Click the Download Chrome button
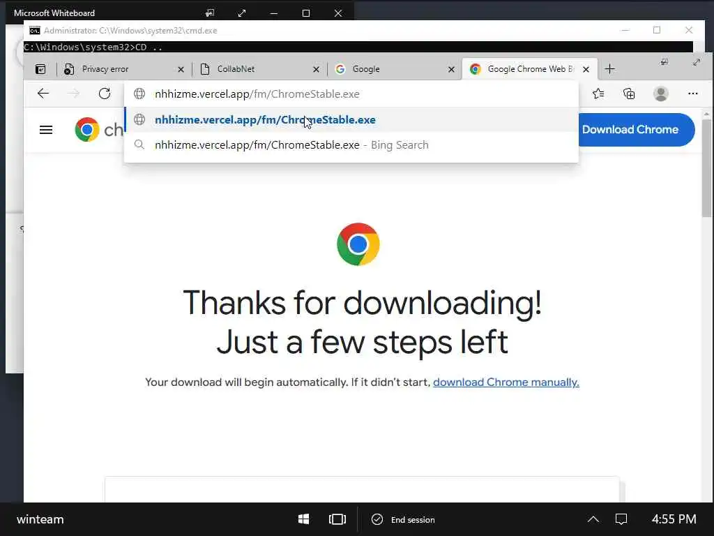 636,130
